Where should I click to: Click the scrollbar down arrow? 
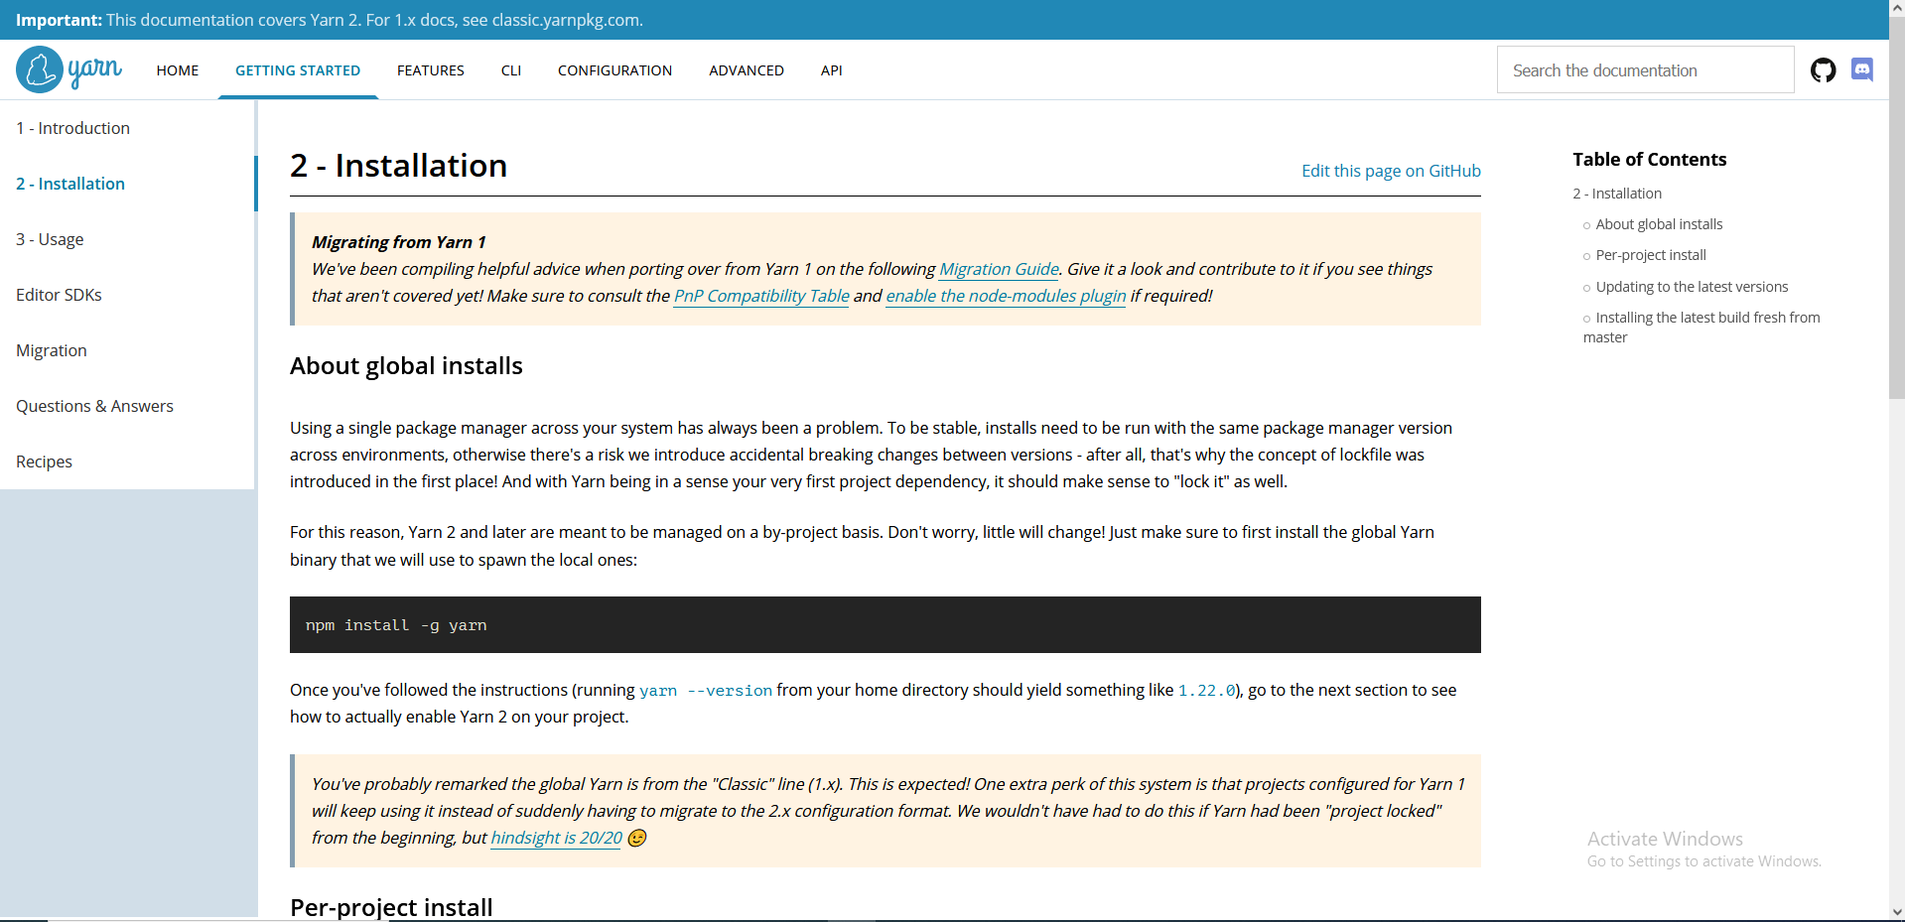(x=1896, y=912)
